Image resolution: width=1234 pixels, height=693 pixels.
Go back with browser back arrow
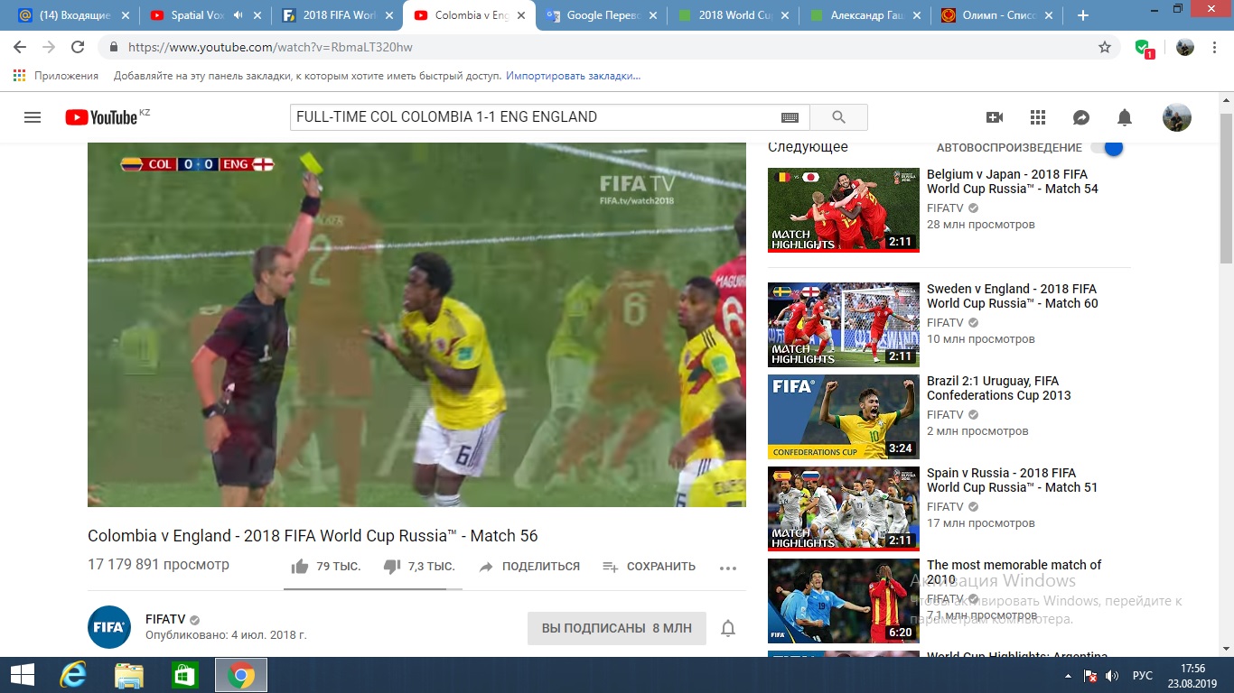(x=20, y=47)
